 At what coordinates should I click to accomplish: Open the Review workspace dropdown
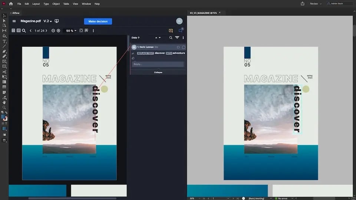click(316, 4)
